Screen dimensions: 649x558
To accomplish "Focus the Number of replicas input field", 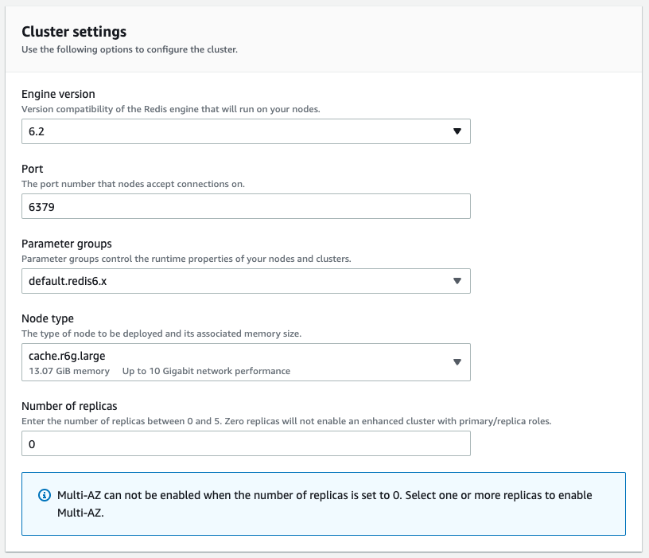I will (x=246, y=443).
